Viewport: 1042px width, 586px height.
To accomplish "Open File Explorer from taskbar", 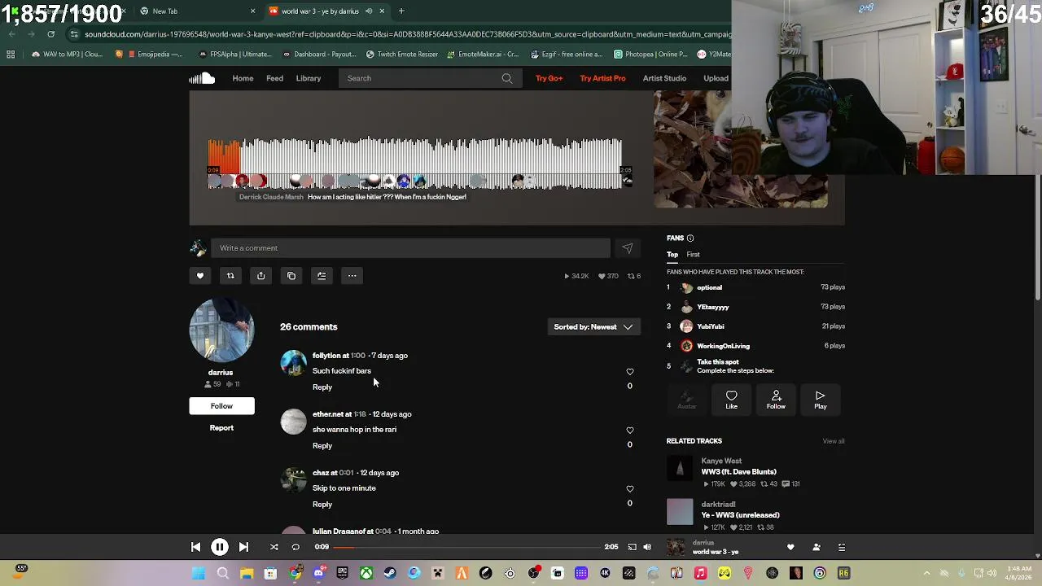I will pos(247,574).
